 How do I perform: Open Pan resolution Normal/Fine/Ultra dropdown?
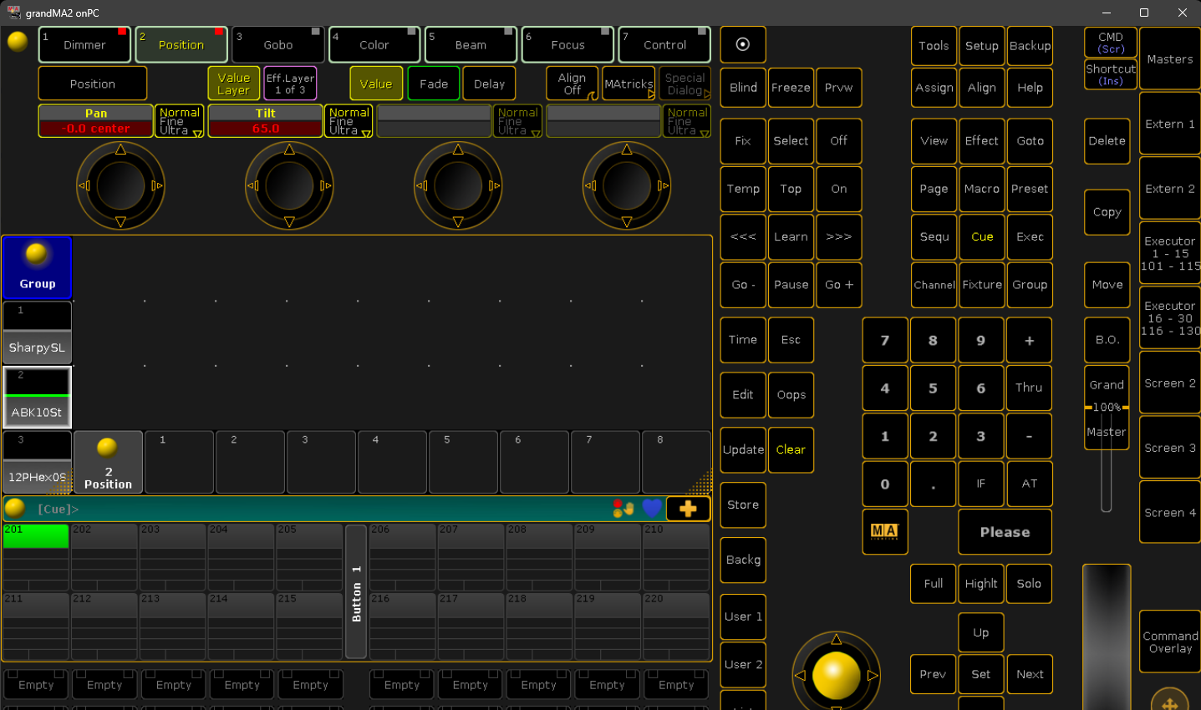point(180,121)
